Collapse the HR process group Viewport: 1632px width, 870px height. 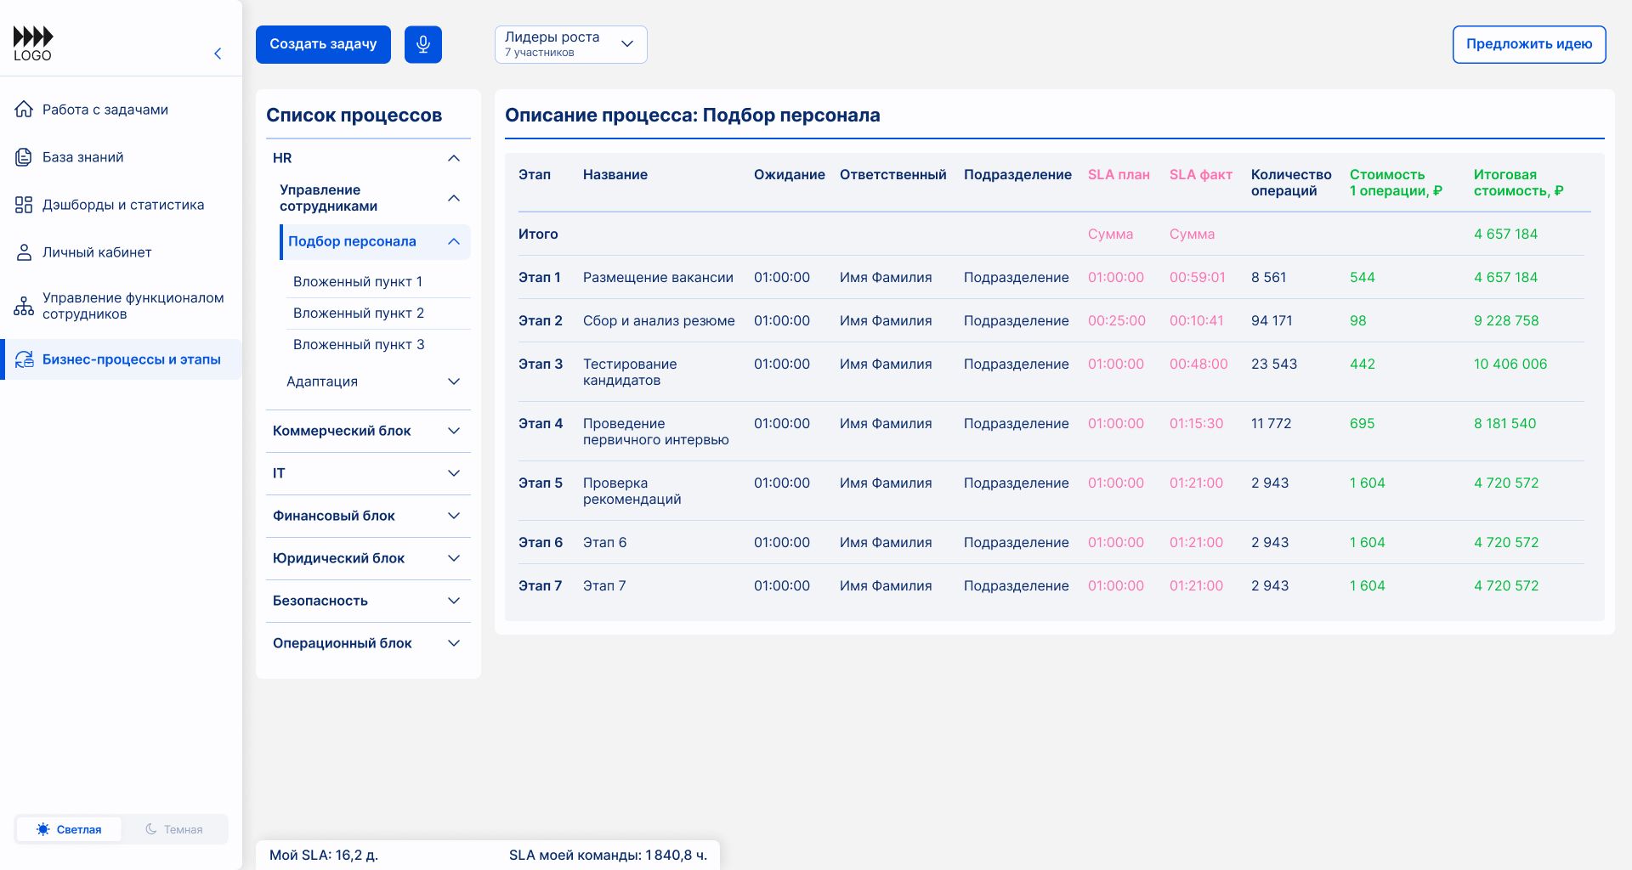(453, 158)
